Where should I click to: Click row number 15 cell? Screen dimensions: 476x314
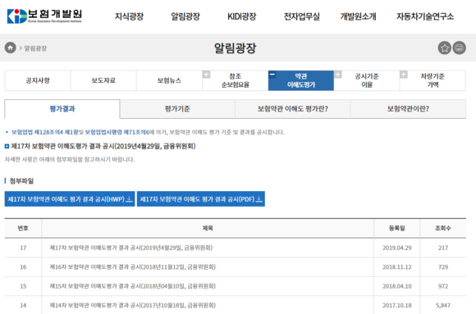tap(23, 286)
